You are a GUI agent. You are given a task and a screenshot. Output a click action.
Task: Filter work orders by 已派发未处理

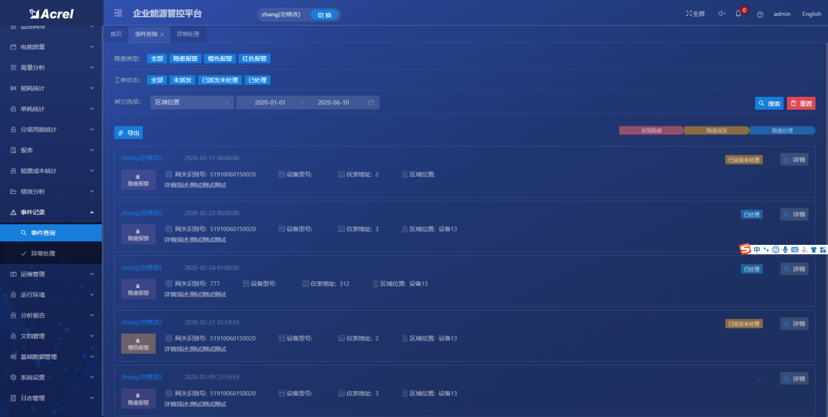point(219,80)
